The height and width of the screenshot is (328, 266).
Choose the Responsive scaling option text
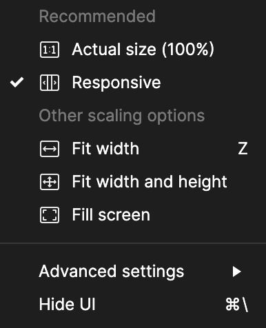pos(116,83)
